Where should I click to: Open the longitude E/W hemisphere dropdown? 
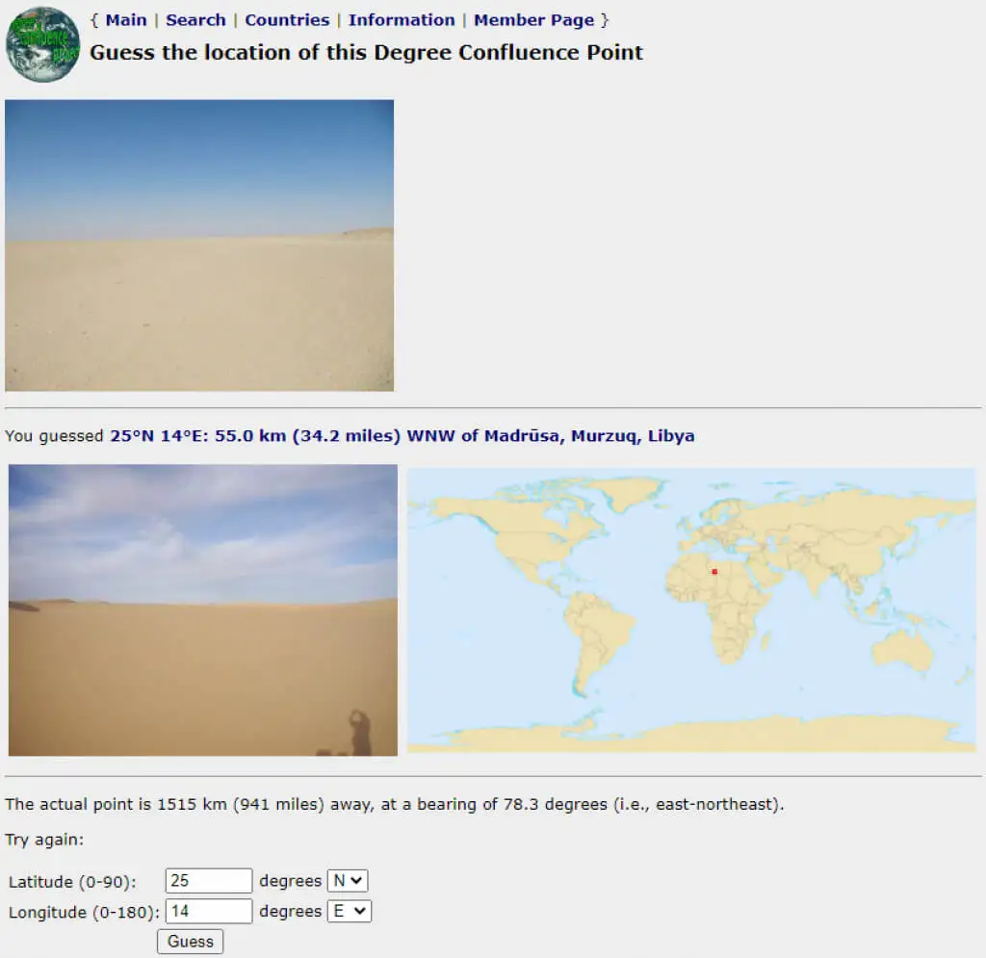[x=350, y=912]
